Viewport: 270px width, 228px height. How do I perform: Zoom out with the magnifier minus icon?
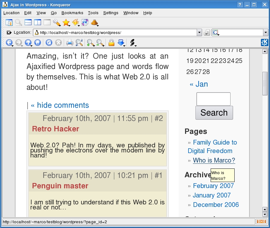click(100, 43)
